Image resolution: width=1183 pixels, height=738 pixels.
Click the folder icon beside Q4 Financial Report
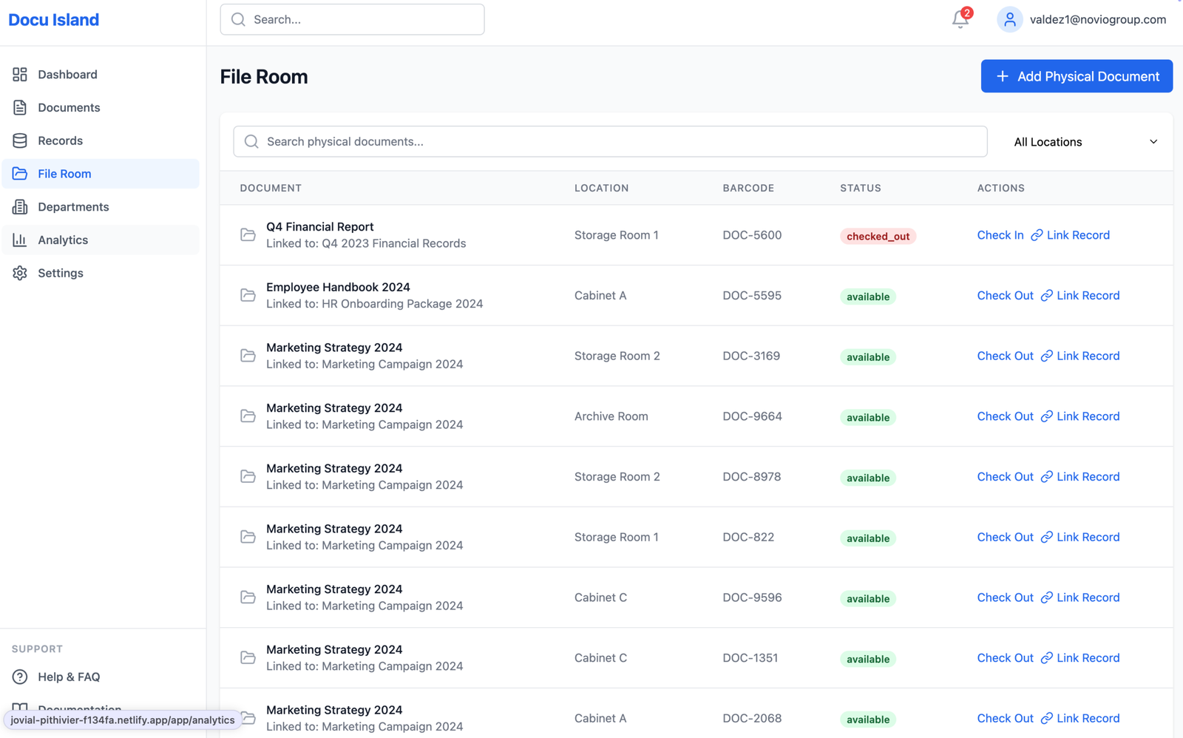point(248,234)
